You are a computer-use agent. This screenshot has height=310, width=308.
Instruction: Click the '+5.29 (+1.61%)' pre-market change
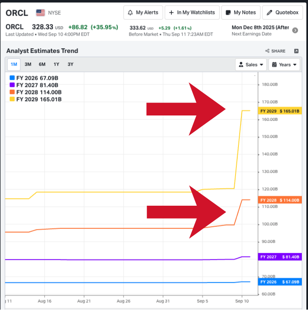[x=175, y=28]
